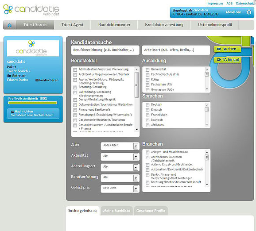Go to Kandidatenverwaltung tab
Viewport: 256px width, 231px height.
click(x=164, y=25)
